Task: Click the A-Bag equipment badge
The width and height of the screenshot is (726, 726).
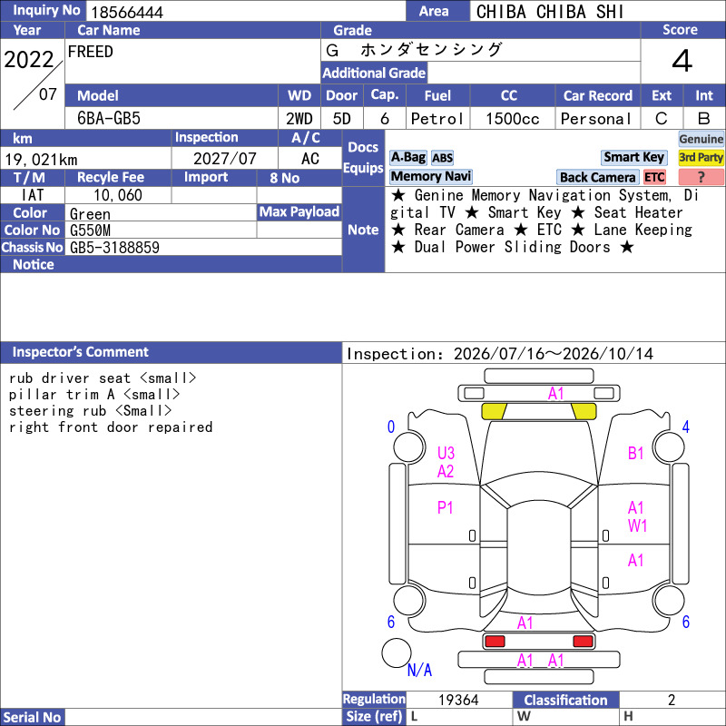Action: 407,157
